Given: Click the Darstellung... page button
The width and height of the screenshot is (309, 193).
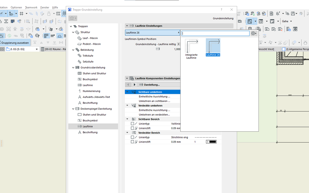Looking at the screenshot, I should point(159,85).
